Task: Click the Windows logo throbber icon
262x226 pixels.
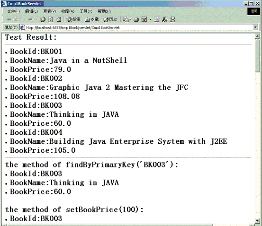Action: 253,11
